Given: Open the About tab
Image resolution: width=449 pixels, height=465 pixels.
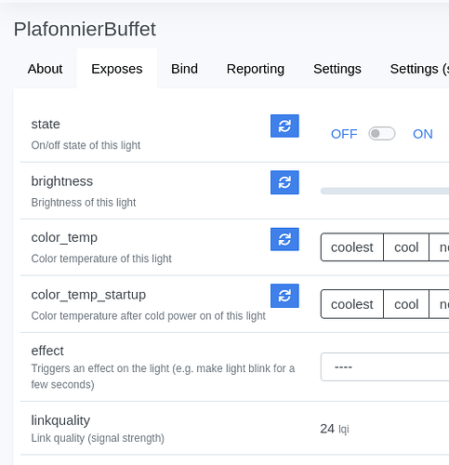Looking at the screenshot, I should (x=46, y=69).
